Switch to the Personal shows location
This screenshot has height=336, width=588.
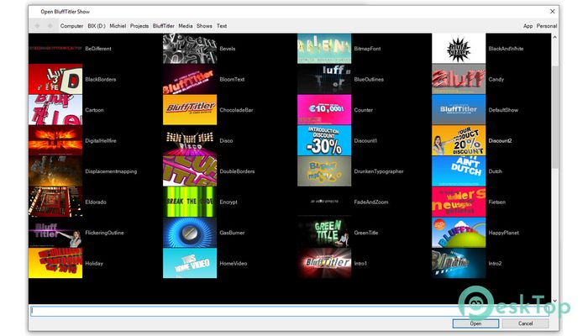coord(546,26)
